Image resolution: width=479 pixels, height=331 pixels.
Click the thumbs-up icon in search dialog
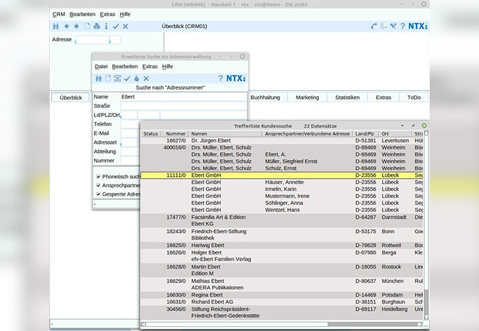[136, 79]
